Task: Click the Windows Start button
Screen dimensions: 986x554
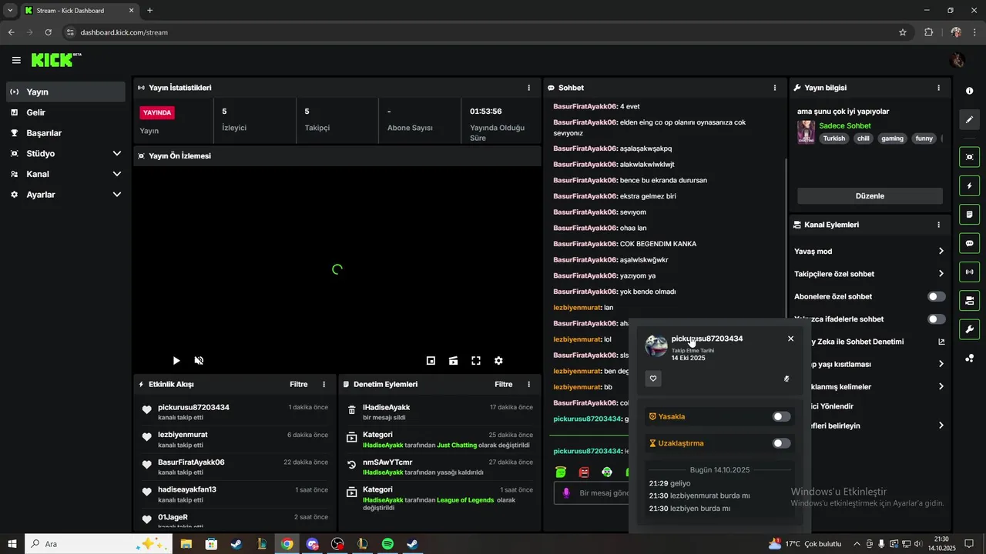Action: tap(12, 544)
